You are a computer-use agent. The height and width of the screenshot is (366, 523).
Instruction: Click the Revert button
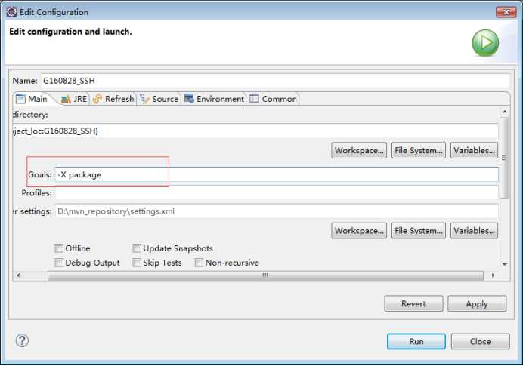pos(413,303)
